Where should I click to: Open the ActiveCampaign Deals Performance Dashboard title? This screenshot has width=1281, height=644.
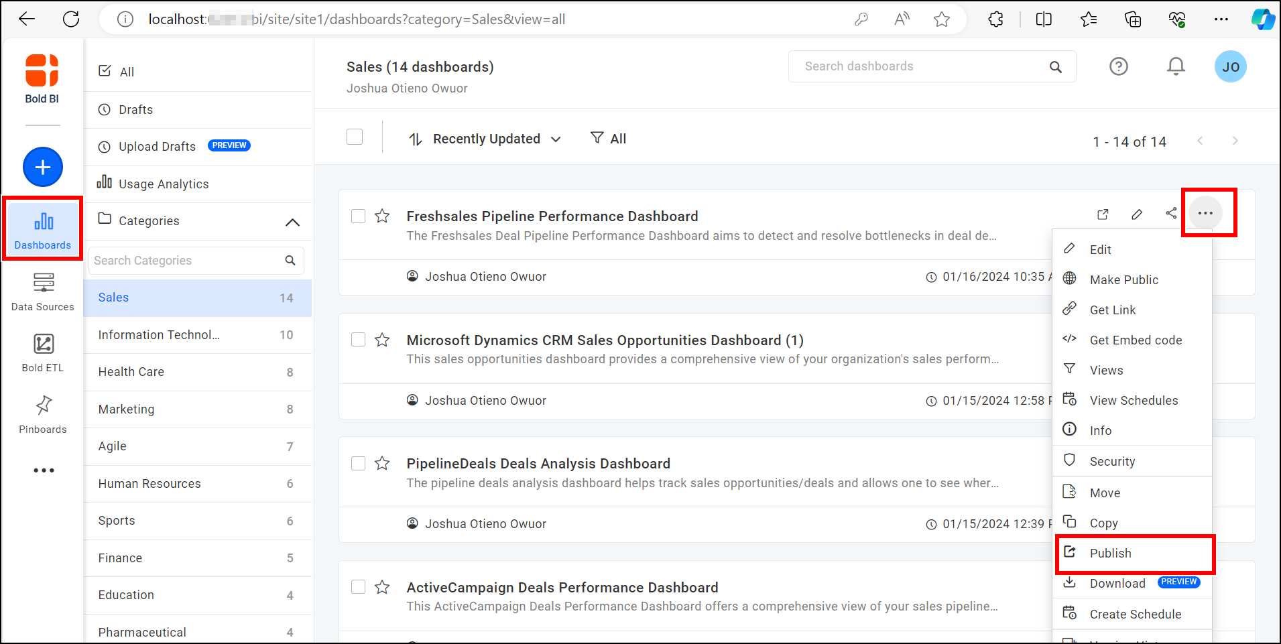(562, 588)
